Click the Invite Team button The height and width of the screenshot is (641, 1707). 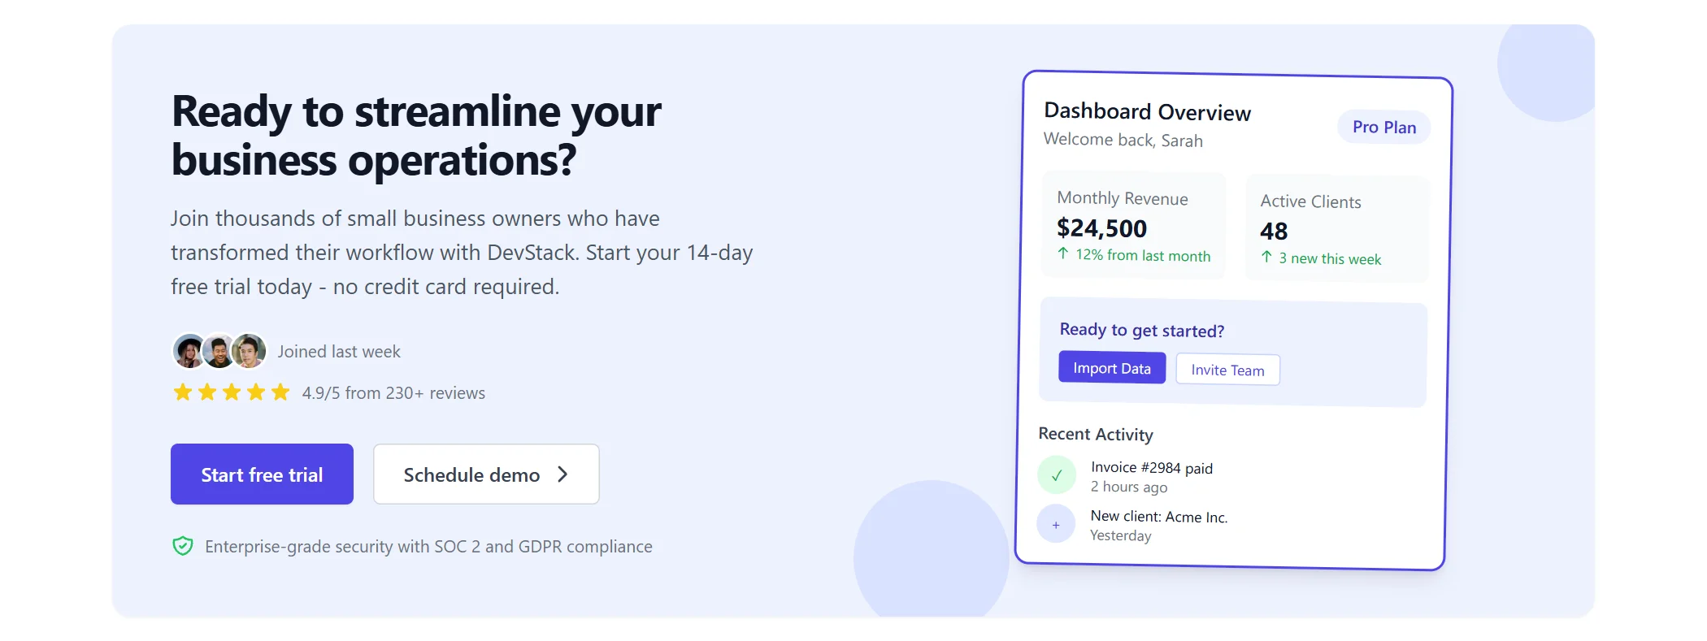[x=1227, y=370]
